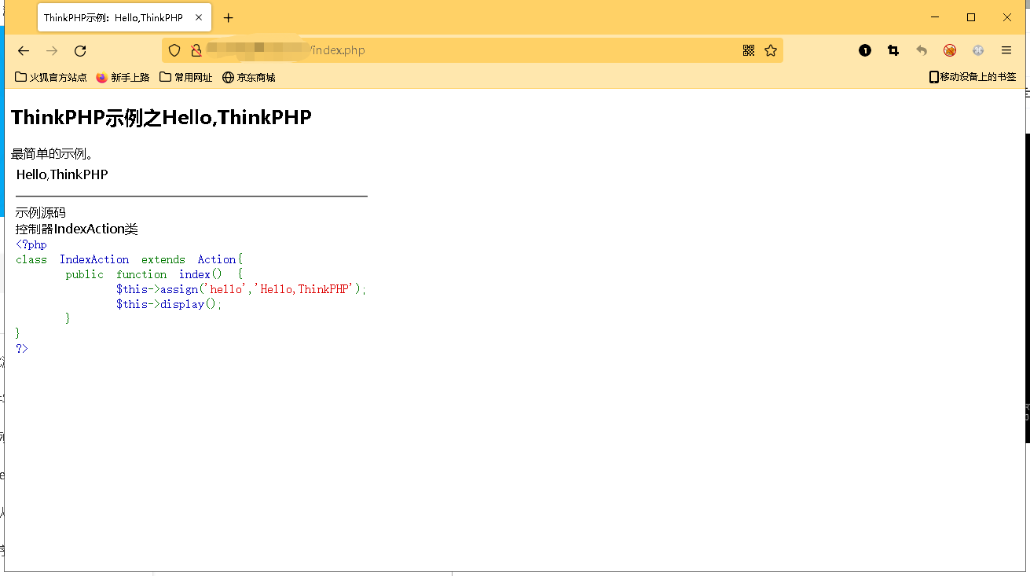Open the 新手上路 bookmark

[x=123, y=77]
